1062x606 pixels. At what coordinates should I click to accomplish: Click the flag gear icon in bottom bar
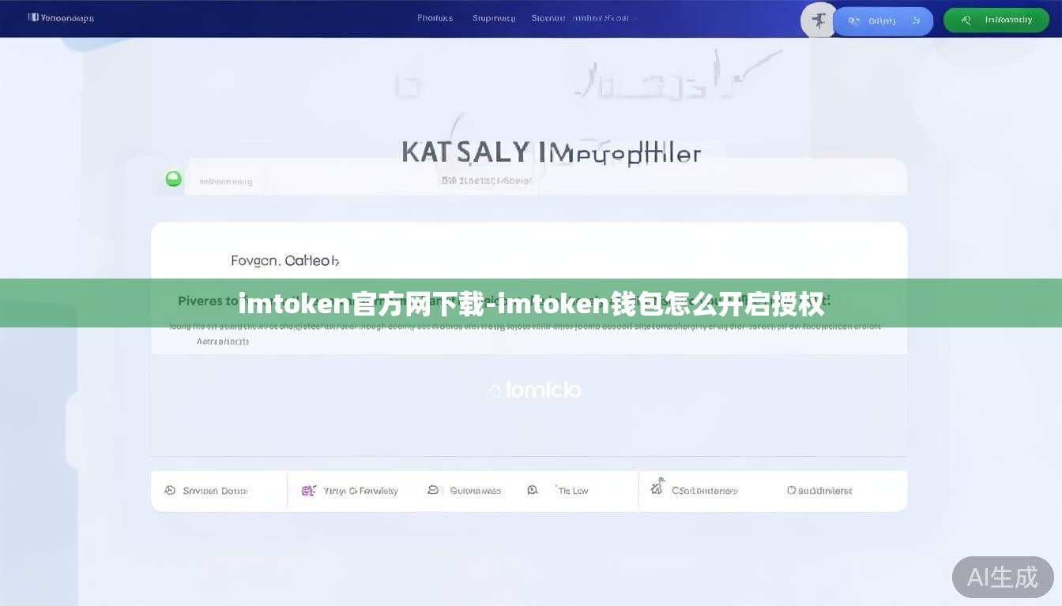[657, 488]
